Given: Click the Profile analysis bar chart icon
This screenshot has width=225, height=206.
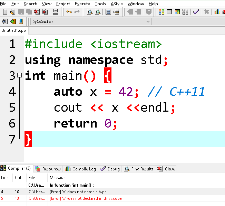Looking at the screenshot, I should pyautogui.click(x=217, y=12).
